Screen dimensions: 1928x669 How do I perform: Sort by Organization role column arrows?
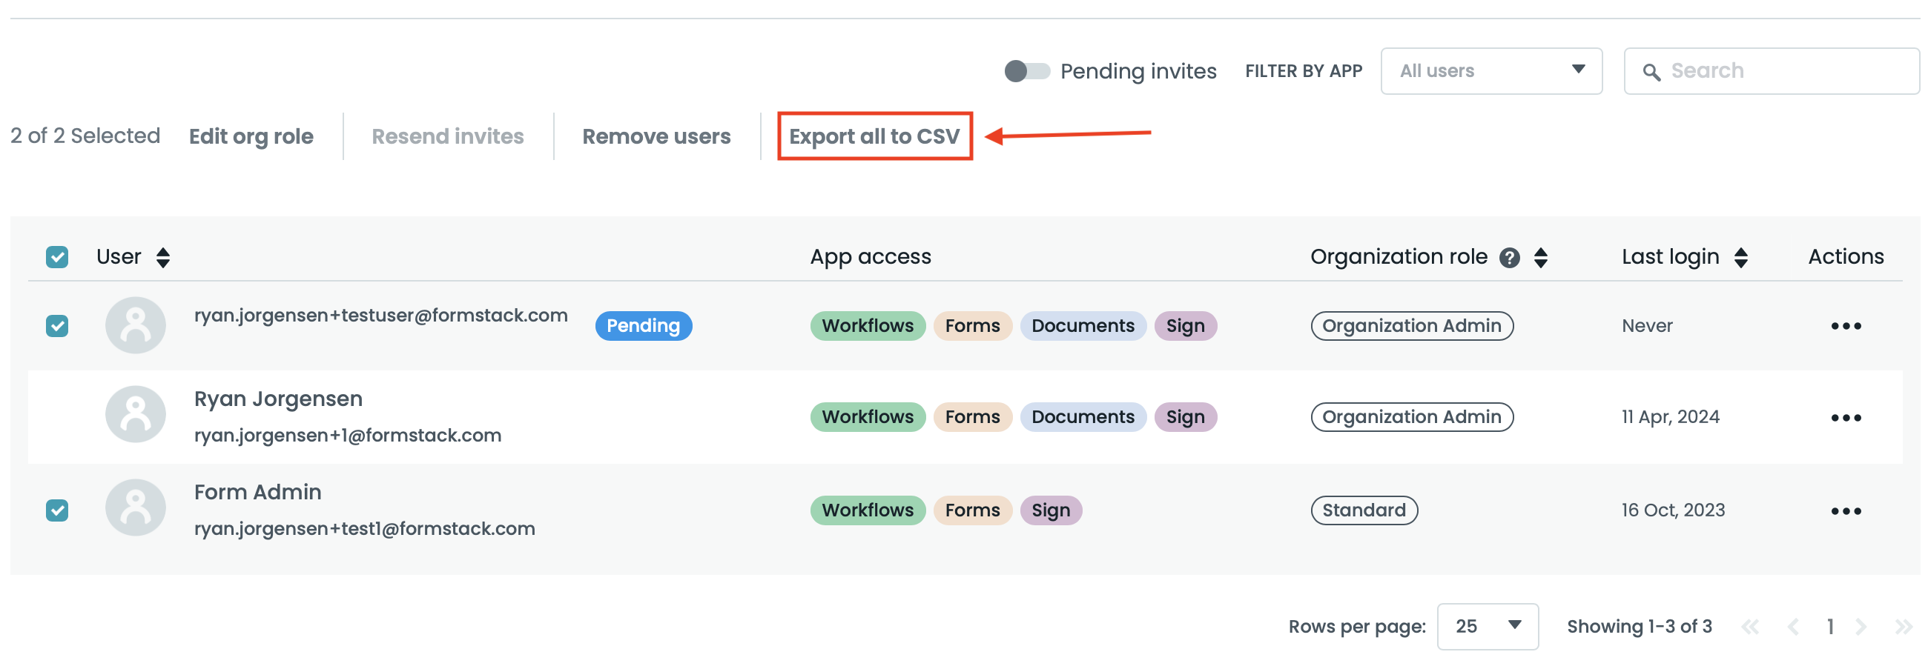point(1540,258)
